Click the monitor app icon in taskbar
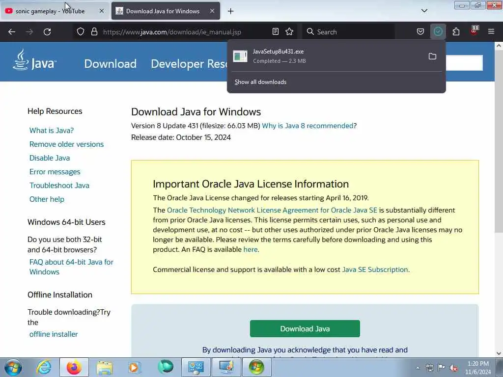 click(226, 367)
